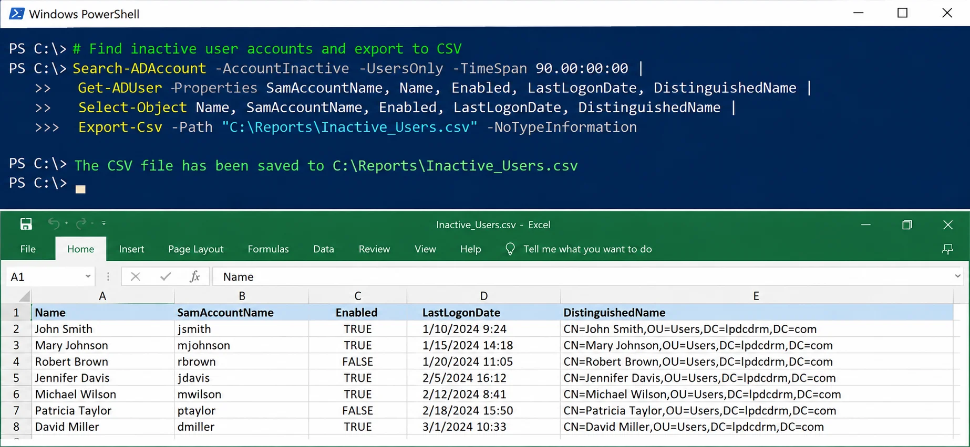Select column D header

pos(483,296)
